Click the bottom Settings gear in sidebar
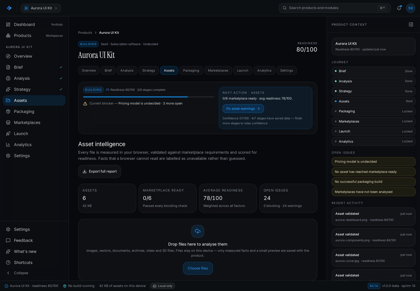Image resolution: width=420 pixels, height=291 pixels. 8,229
